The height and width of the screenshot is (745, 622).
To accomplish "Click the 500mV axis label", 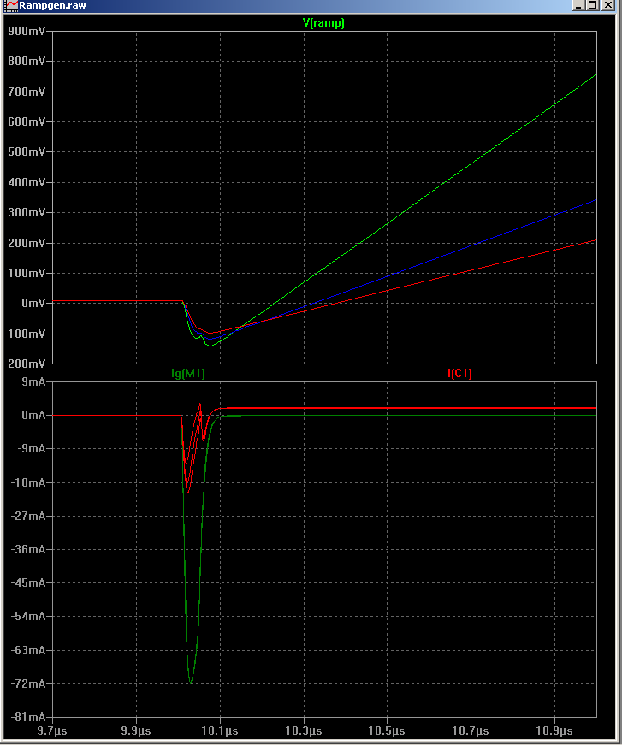I will click(27, 151).
